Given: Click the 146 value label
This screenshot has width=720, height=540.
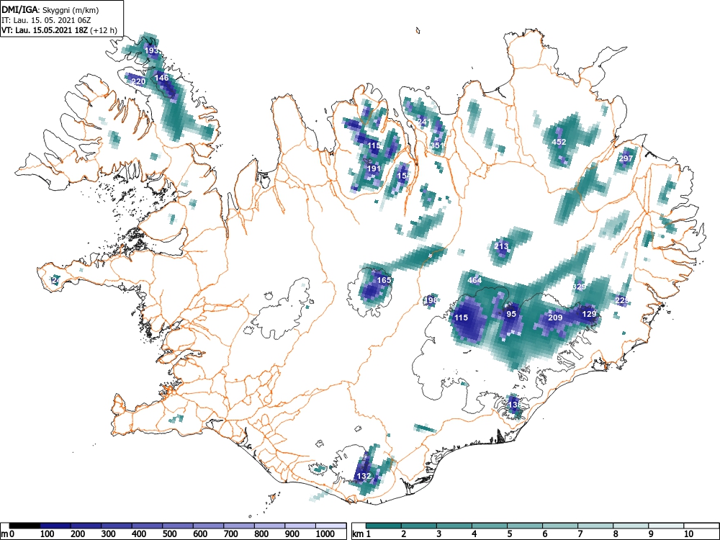Looking at the screenshot, I should point(161,78).
